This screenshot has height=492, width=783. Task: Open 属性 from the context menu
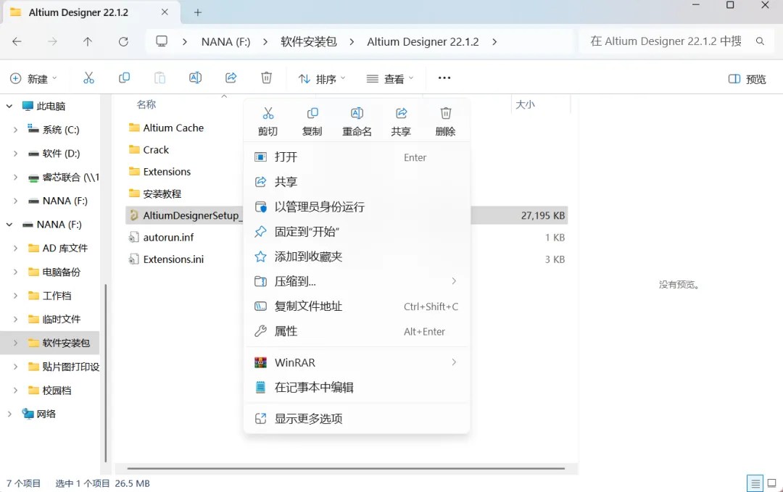pyautogui.click(x=357, y=331)
